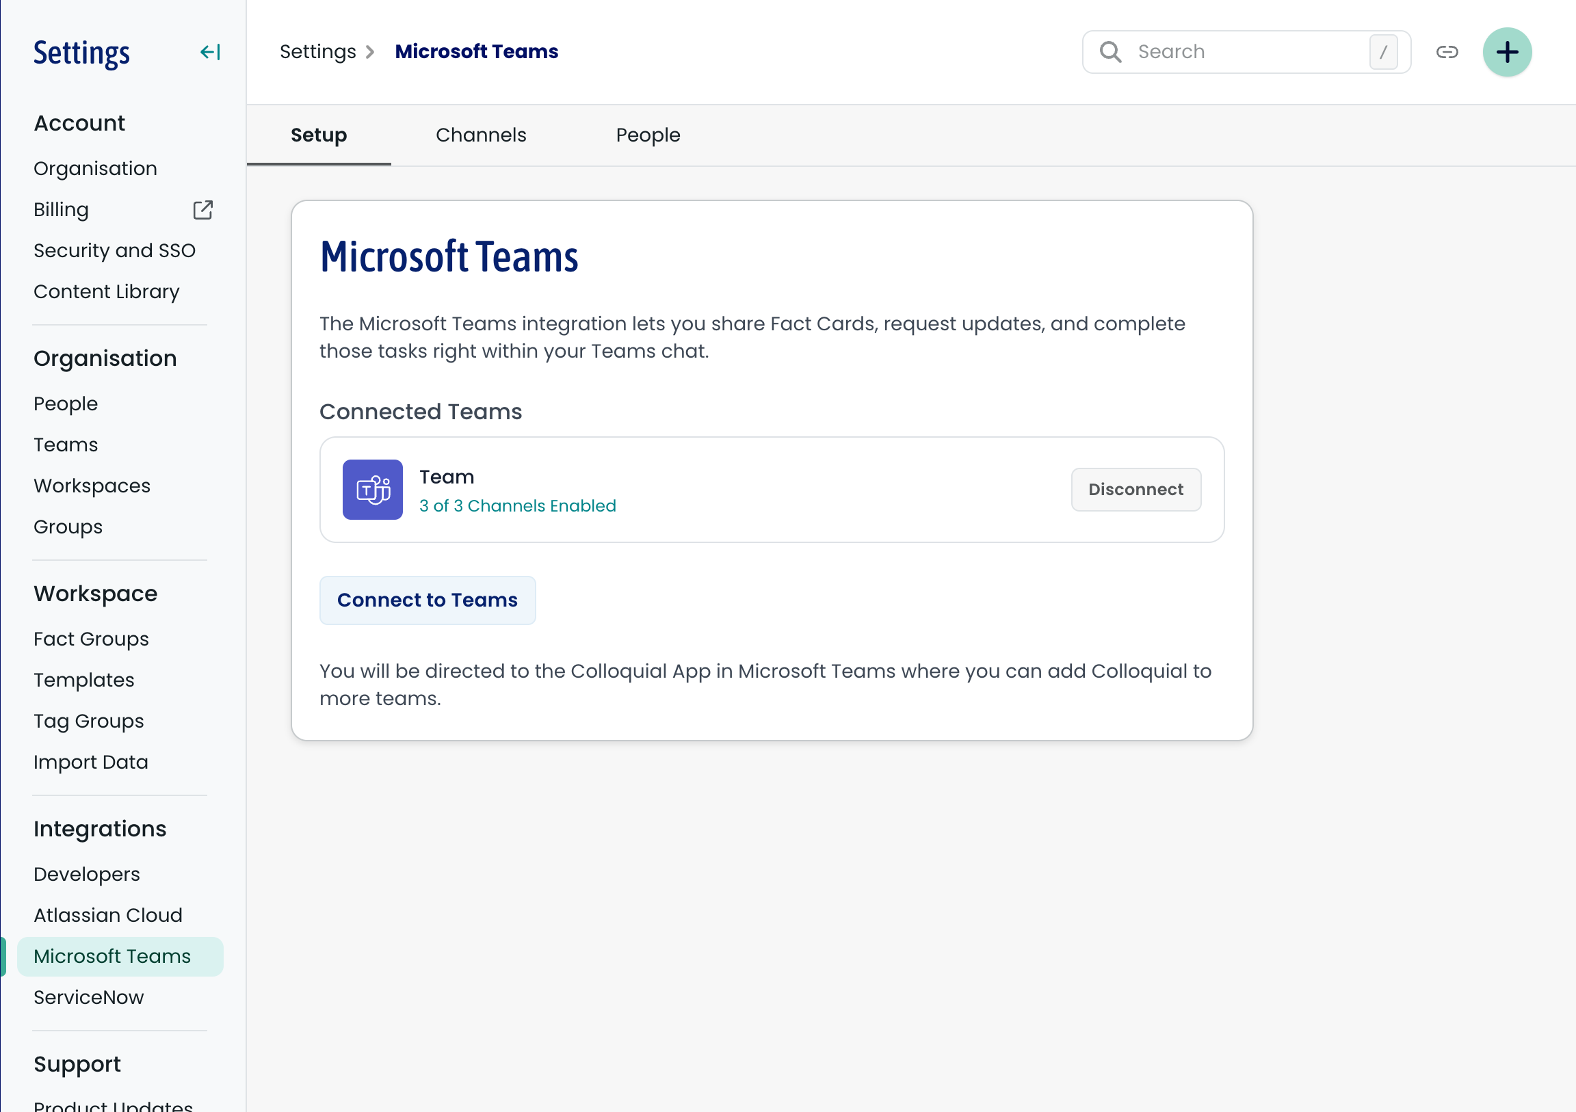Viewport: 1576px width, 1112px height.
Task: Switch to the Channels tab
Action: (481, 135)
